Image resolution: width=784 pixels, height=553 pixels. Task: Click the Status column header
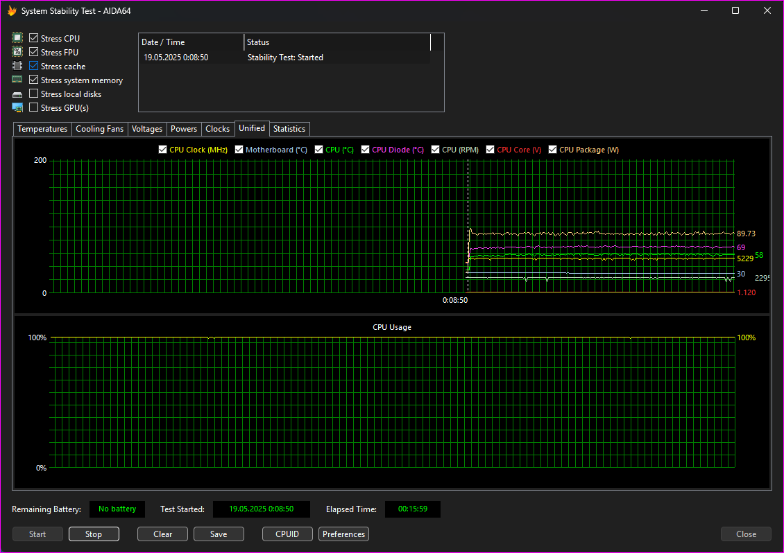(x=337, y=42)
